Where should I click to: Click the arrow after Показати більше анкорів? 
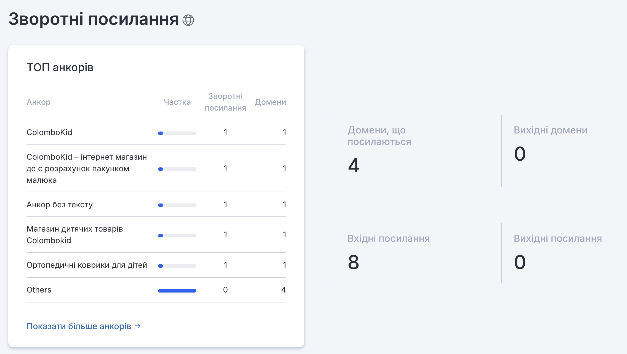click(138, 326)
